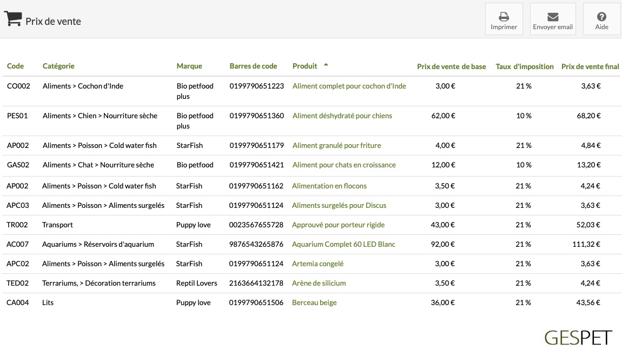Click the Lits category cell
Screen dimensions: 622x351
pyautogui.click(x=48, y=302)
